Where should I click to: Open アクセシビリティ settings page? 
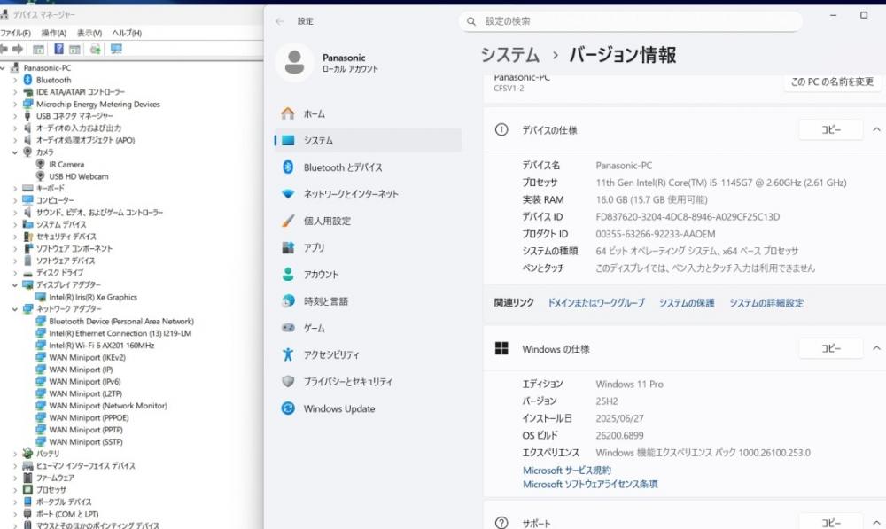(331, 354)
